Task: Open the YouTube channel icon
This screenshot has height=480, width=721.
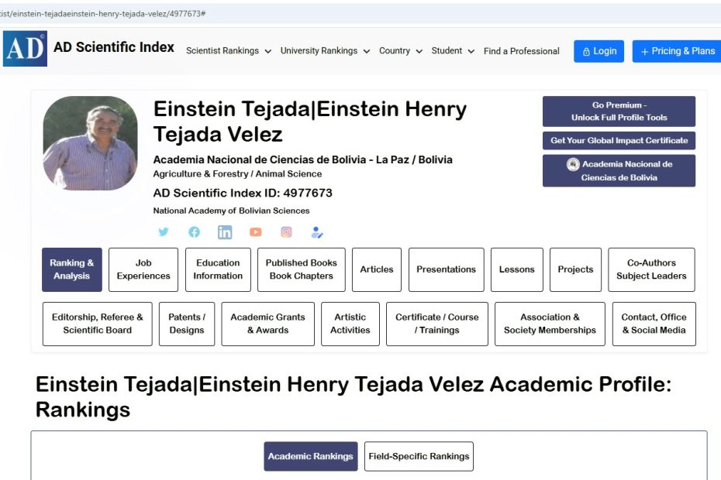Action: (x=256, y=232)
